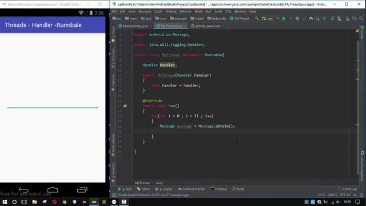
Task: Click the src breadcrumb folder
Action: click(x=117, y=18)
